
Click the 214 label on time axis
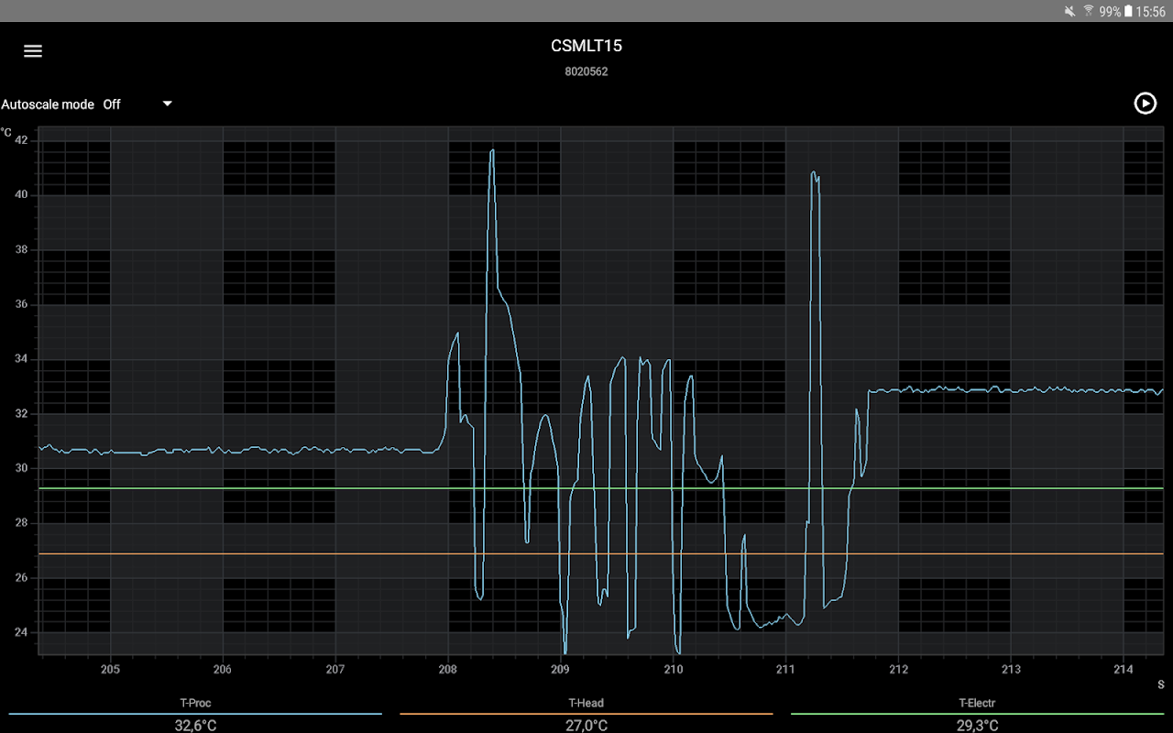coord(1124,669)
